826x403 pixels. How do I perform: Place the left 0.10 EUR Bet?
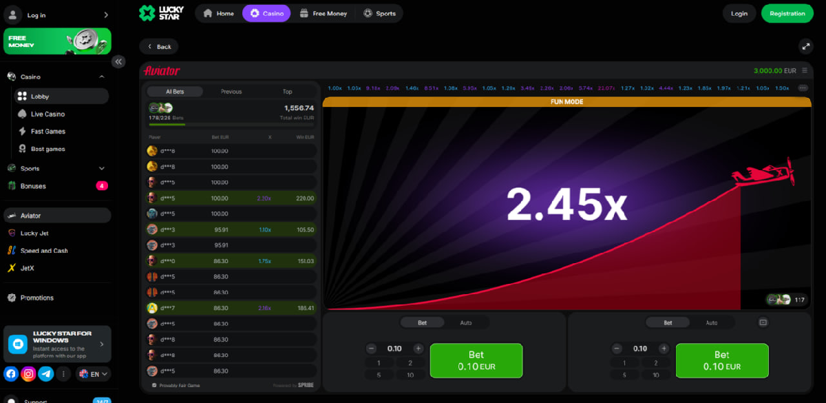click(x=476, y=360)
